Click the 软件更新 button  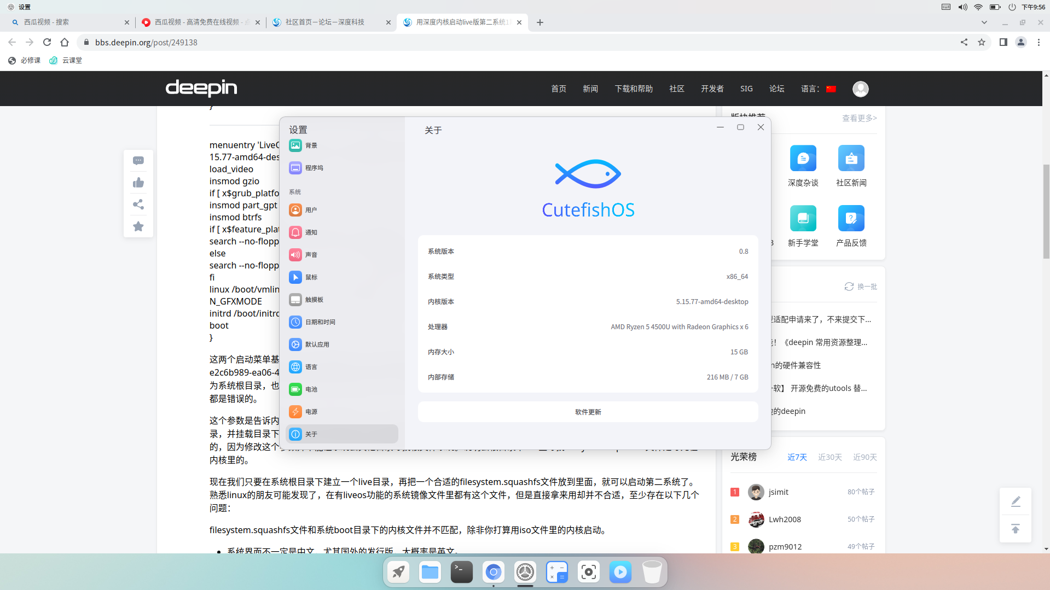[588, 412]
